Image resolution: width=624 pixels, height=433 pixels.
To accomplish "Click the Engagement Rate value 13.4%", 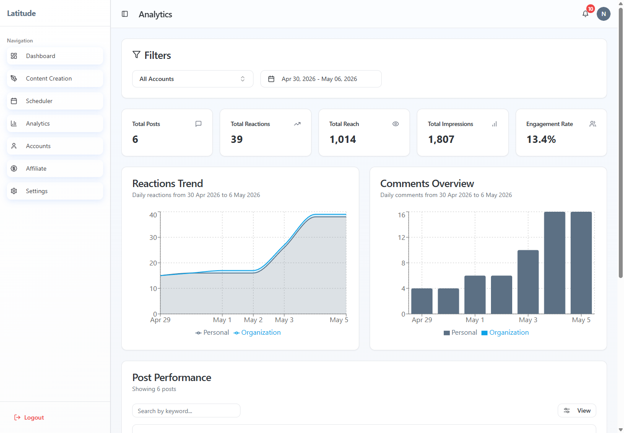I will pos(541,139).
